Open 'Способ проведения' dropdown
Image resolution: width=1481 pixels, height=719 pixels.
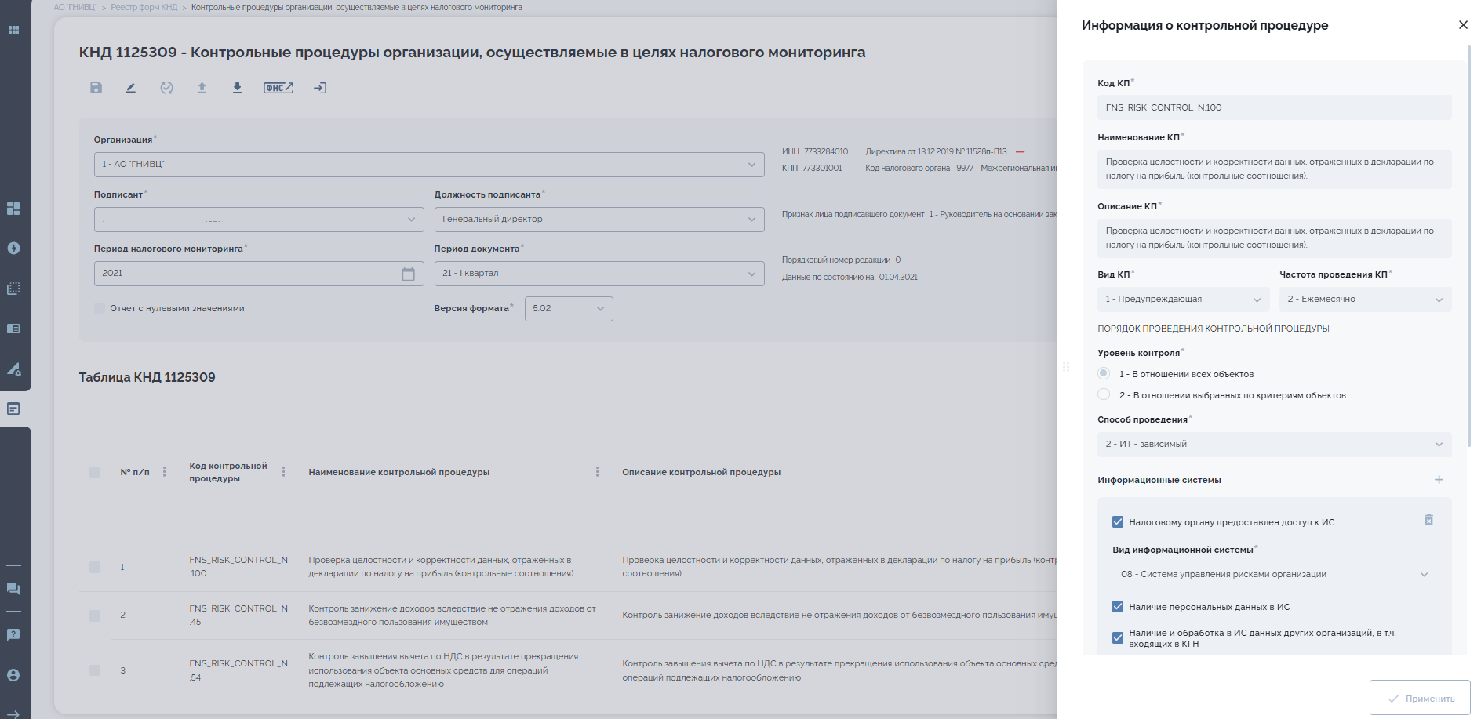pyautogui.click(x=1274, y=445)
